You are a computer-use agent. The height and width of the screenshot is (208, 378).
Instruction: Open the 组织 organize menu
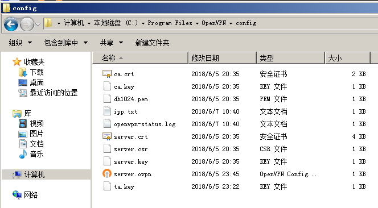coord(20,43)
